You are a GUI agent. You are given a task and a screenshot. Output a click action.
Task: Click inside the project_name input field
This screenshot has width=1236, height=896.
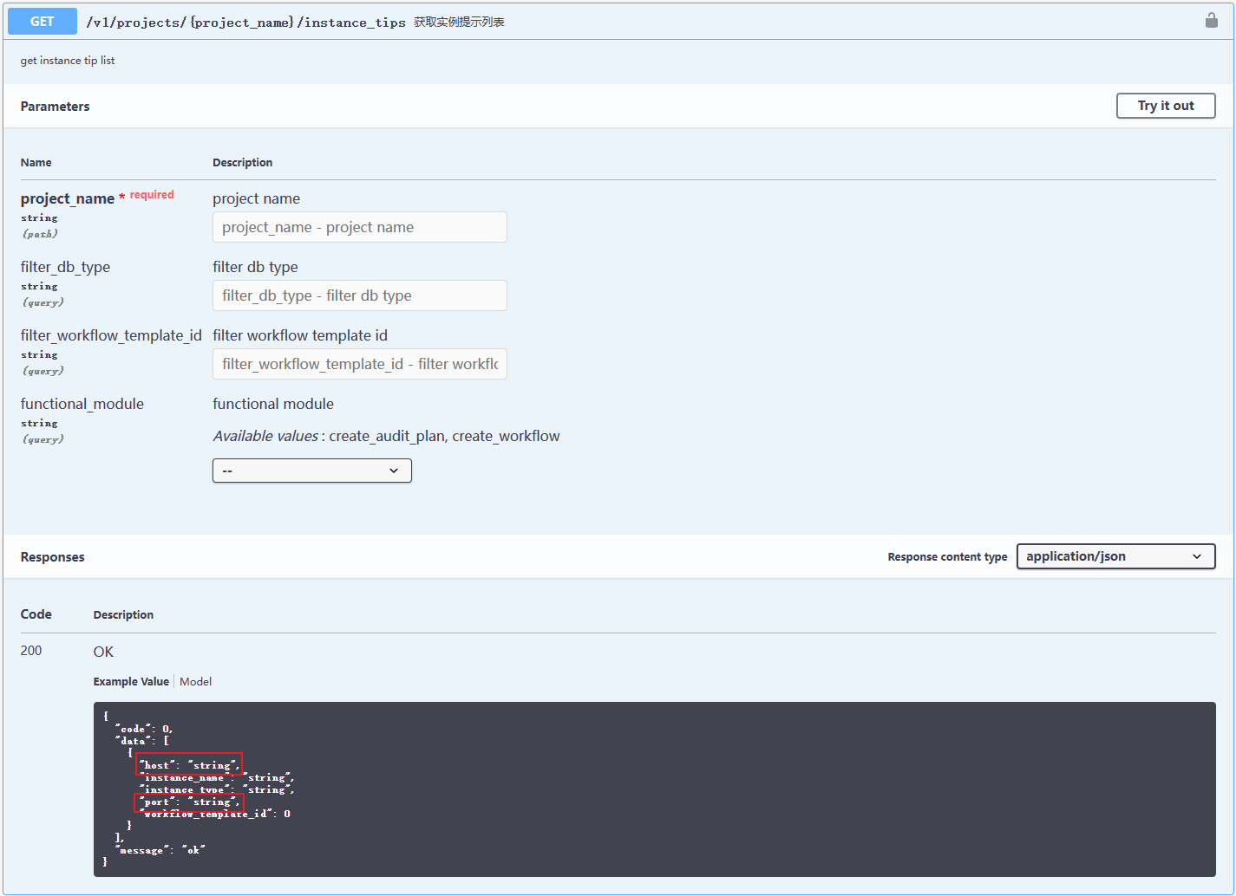[359, 226]
